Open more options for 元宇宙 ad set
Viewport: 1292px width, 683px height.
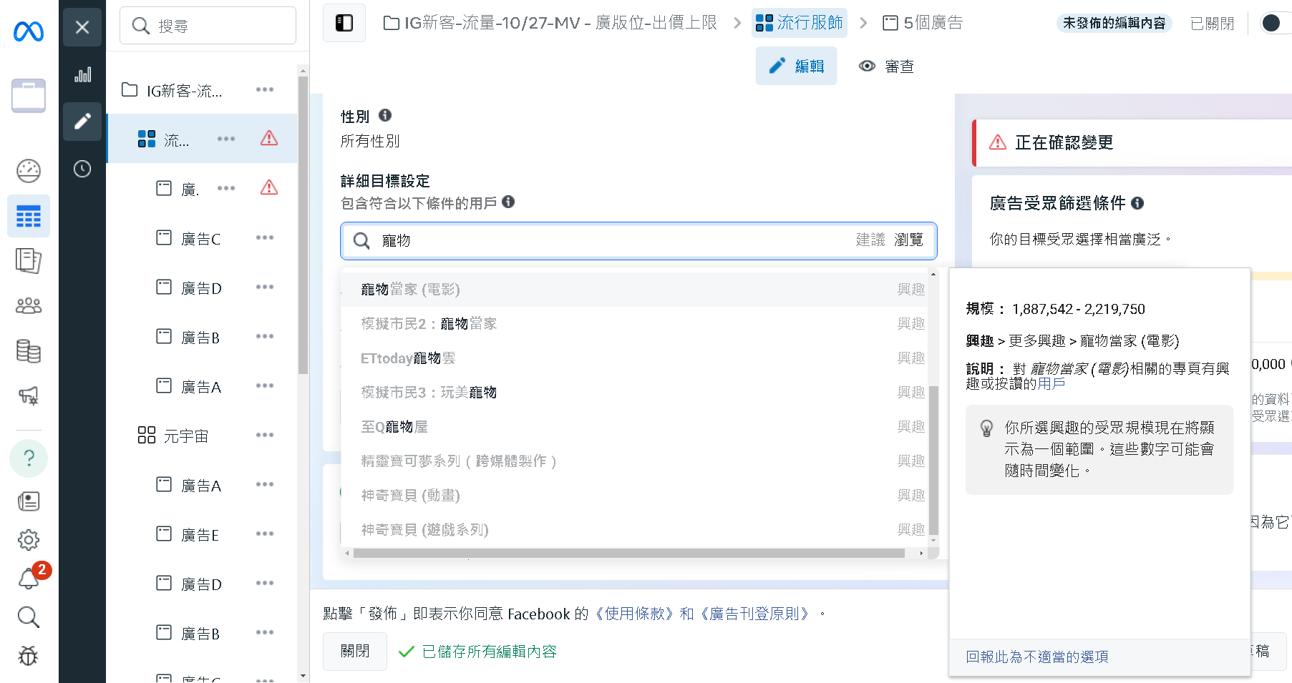(x=265, y=435)
